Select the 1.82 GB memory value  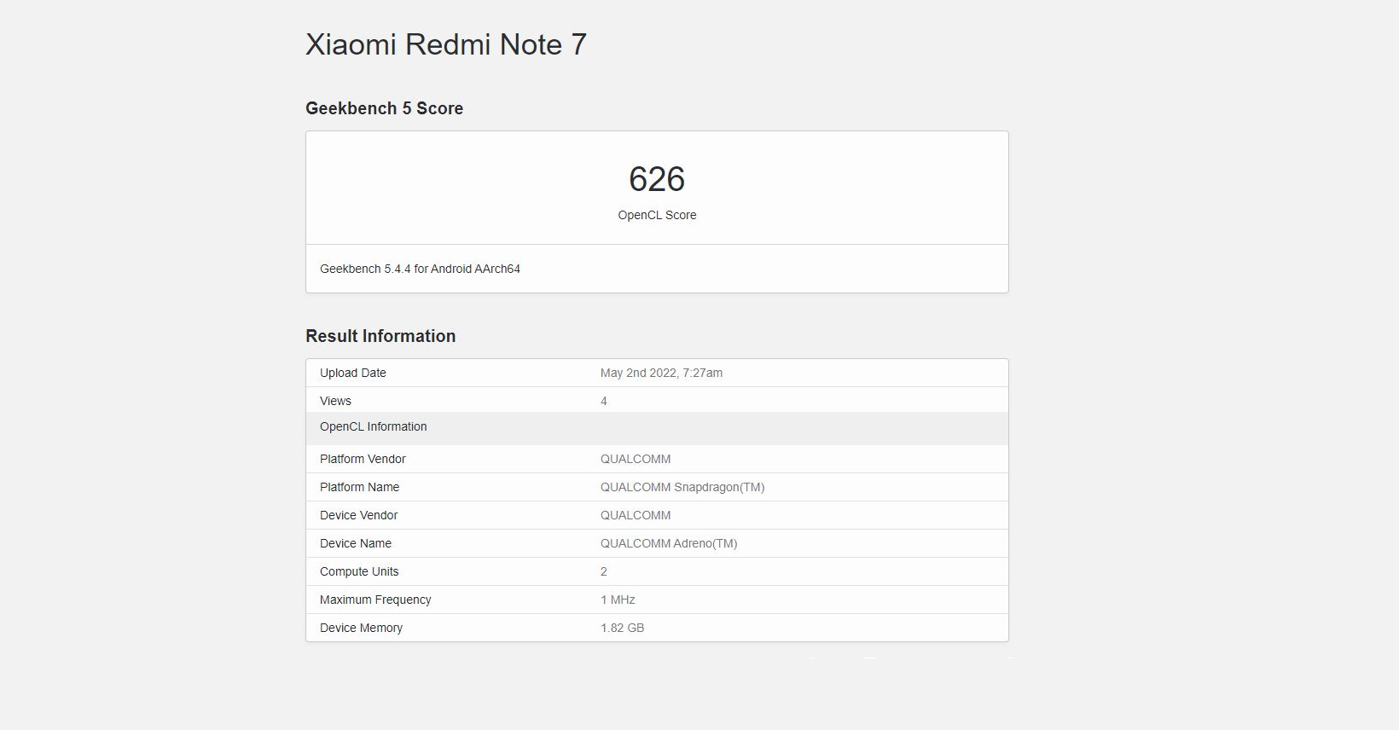tap(623, 628)
